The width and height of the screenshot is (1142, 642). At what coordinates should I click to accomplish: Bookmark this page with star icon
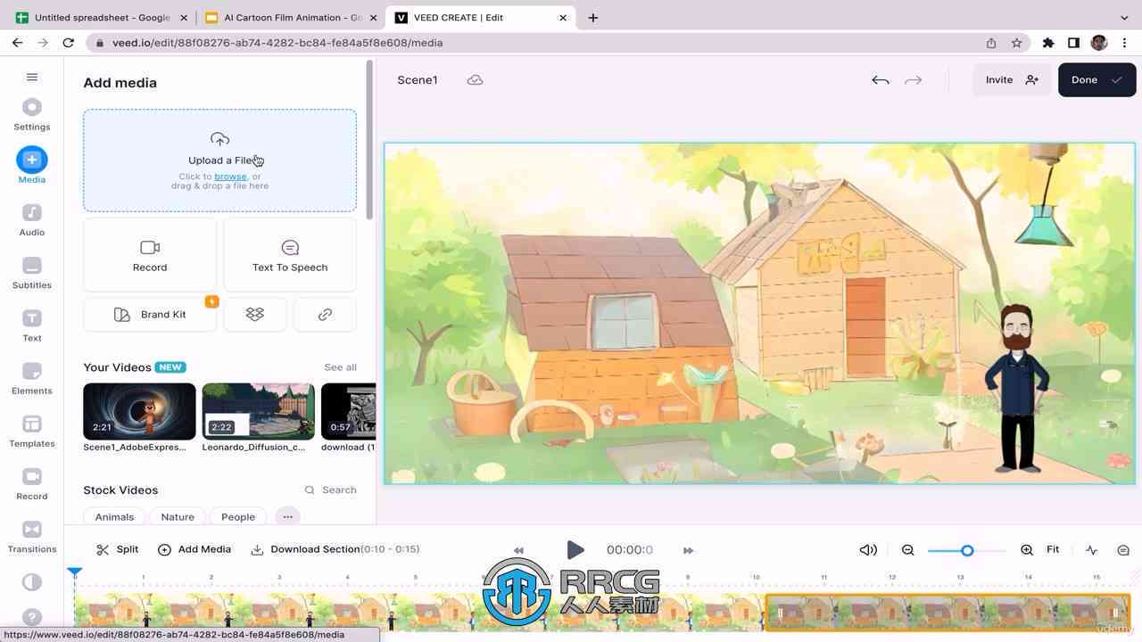(x=1016, y=42)
